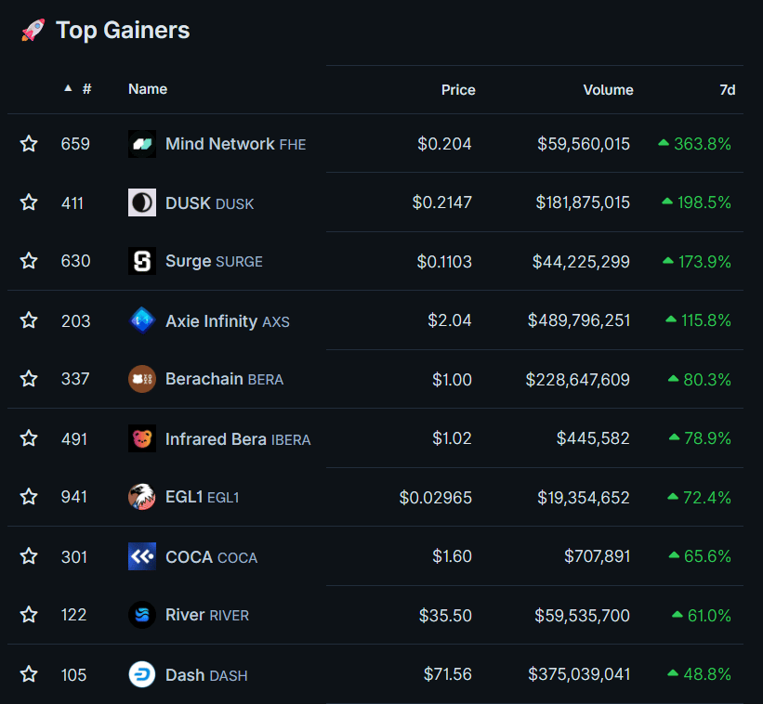The width and height of the screenshot is (763, 704).
Task: Click volume value $59,560,015
Action: pyautogui.click(x=584, y=144)
